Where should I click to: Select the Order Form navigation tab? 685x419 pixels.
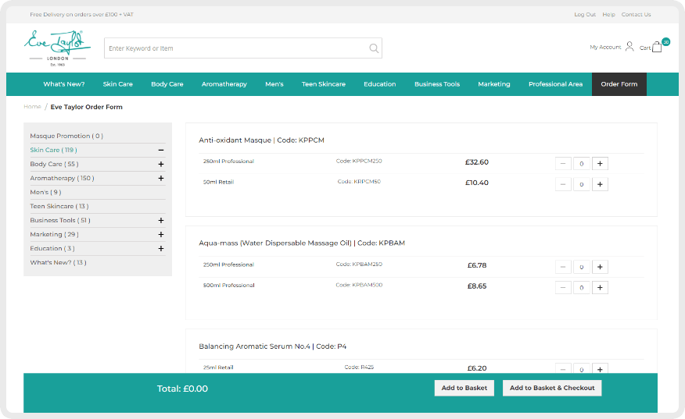click(619, 84)
